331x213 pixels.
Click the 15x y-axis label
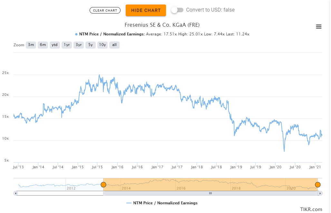pos(5,117)
